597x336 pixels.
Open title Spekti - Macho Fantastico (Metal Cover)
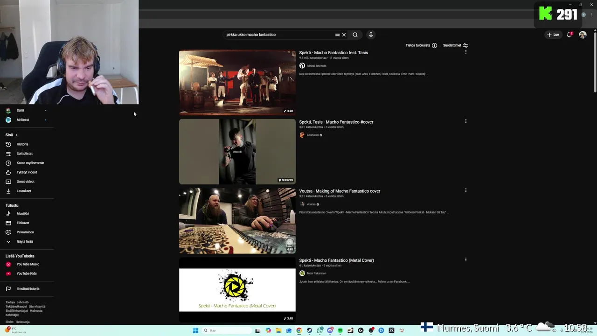(x=336, y=260)
